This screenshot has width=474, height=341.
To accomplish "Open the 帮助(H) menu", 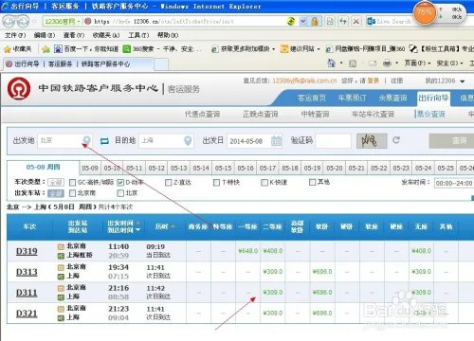I will pyautogui.click(x=168, y=35).
